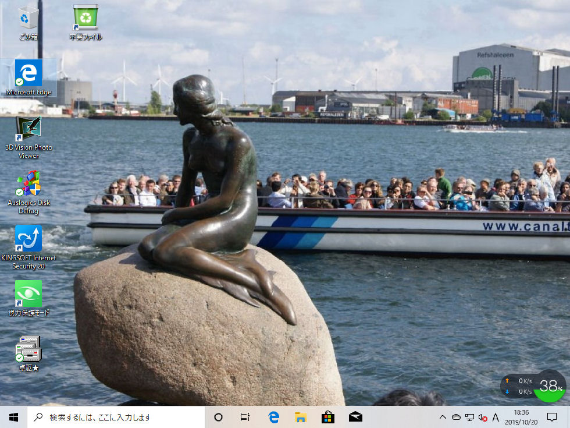Open Microsoft Store from the taskbar
Viewport: 570px width, 428px height.
coord(328,417)
